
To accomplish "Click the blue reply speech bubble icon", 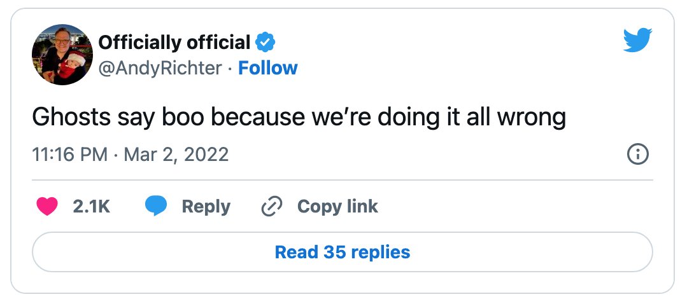I will tap(156, 206).
